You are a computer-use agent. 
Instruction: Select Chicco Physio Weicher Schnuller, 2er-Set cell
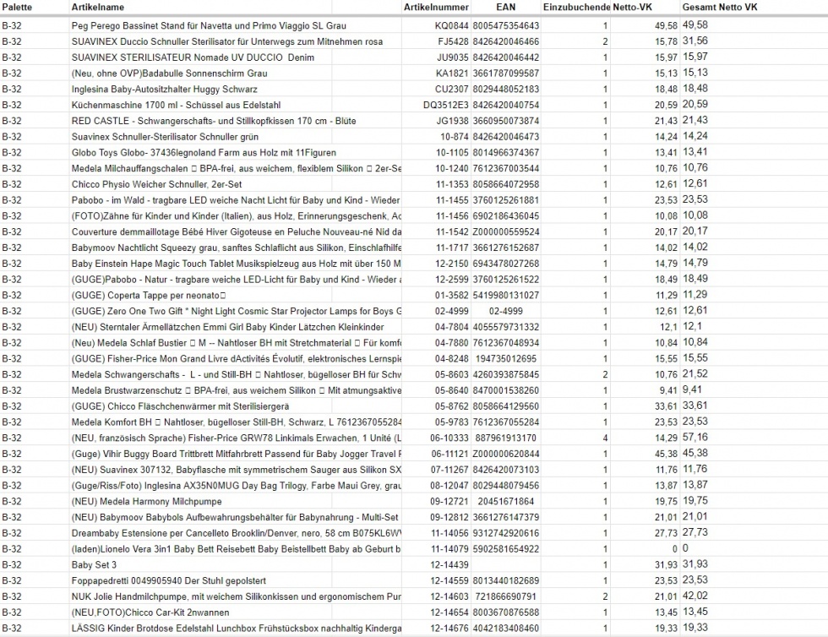pos(157,184)
